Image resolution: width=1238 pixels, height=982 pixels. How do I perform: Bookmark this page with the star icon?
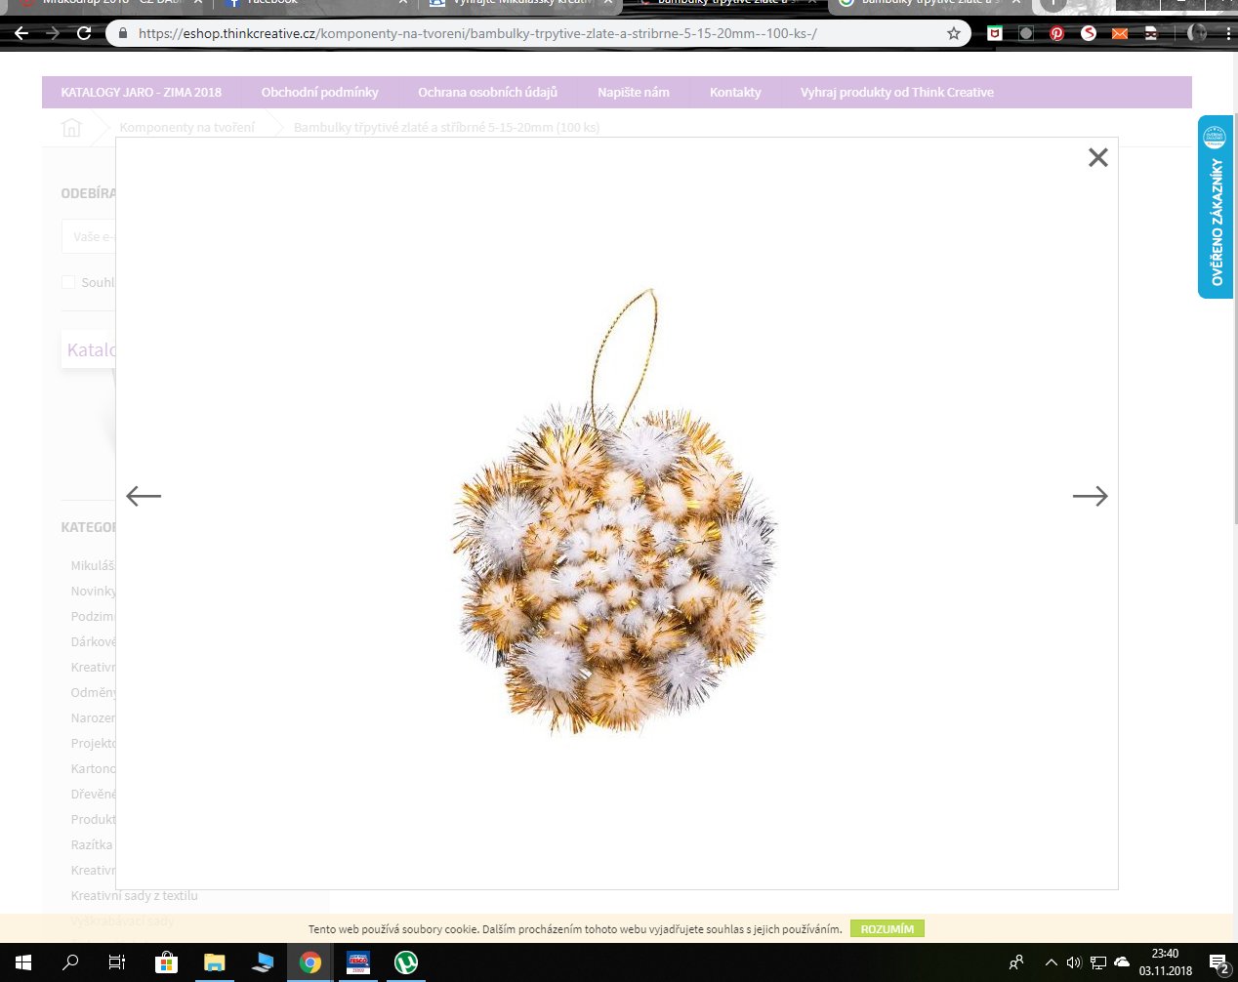954,33
